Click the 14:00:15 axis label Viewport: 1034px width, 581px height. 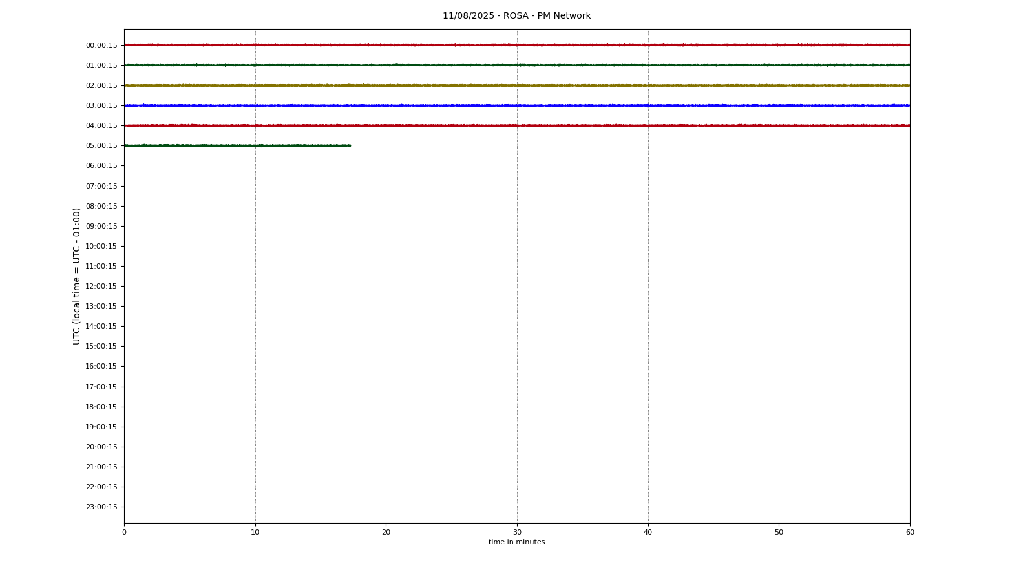click(101, 326)
